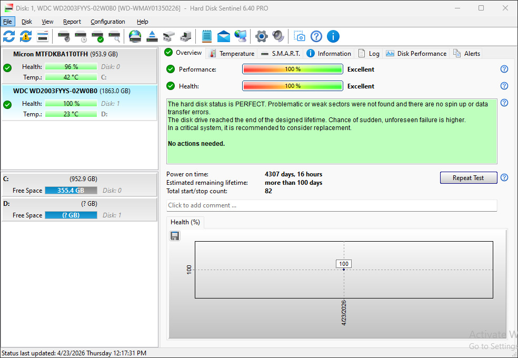Image resolution: width=518 pixels, height=358 pixels.
Task: Click the computer tower with drive icon
Action: tap(186, 36)
